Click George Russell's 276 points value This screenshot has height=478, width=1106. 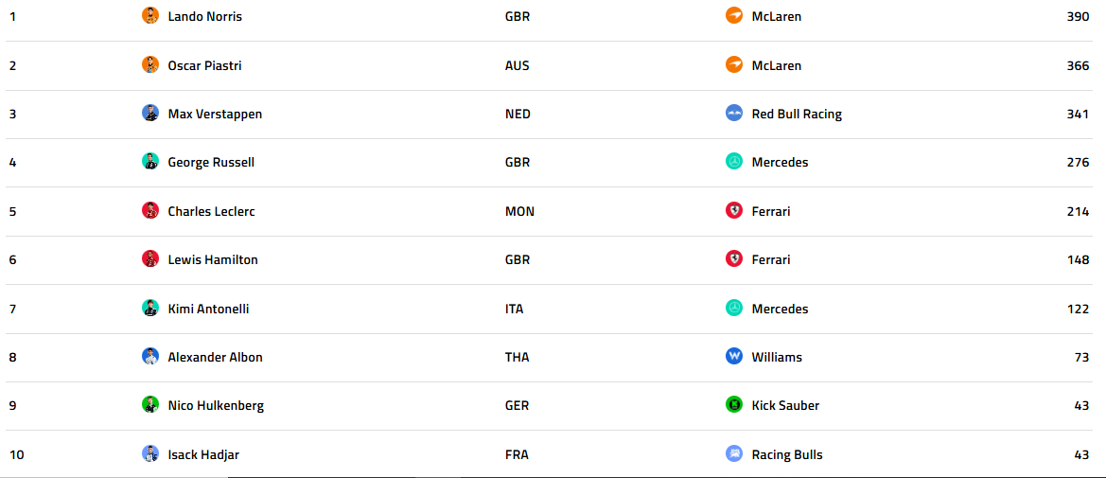coord(1078,162)
